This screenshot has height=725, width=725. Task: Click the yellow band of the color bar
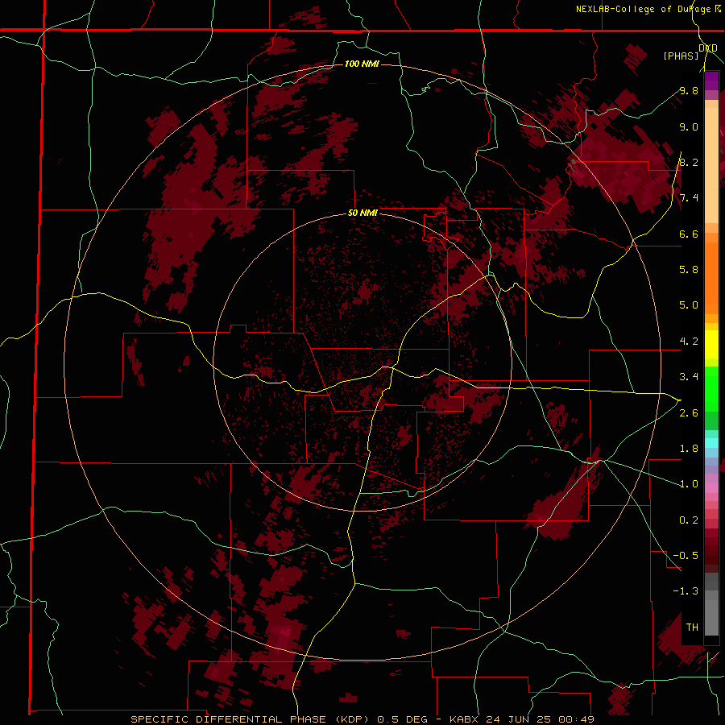[711, 344]
